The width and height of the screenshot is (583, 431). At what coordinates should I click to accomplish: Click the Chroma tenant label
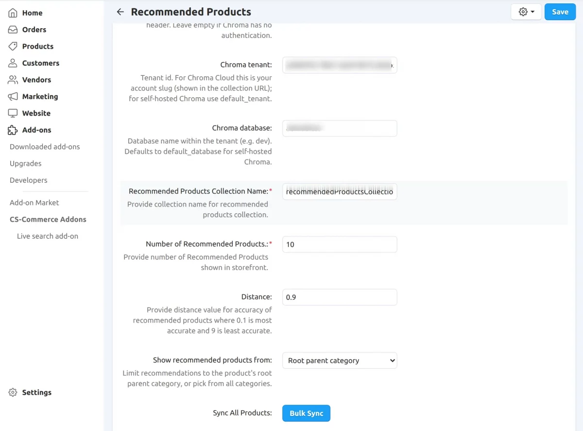[246, 65]
